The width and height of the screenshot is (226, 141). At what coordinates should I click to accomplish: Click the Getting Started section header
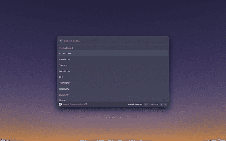coord(66,48)
